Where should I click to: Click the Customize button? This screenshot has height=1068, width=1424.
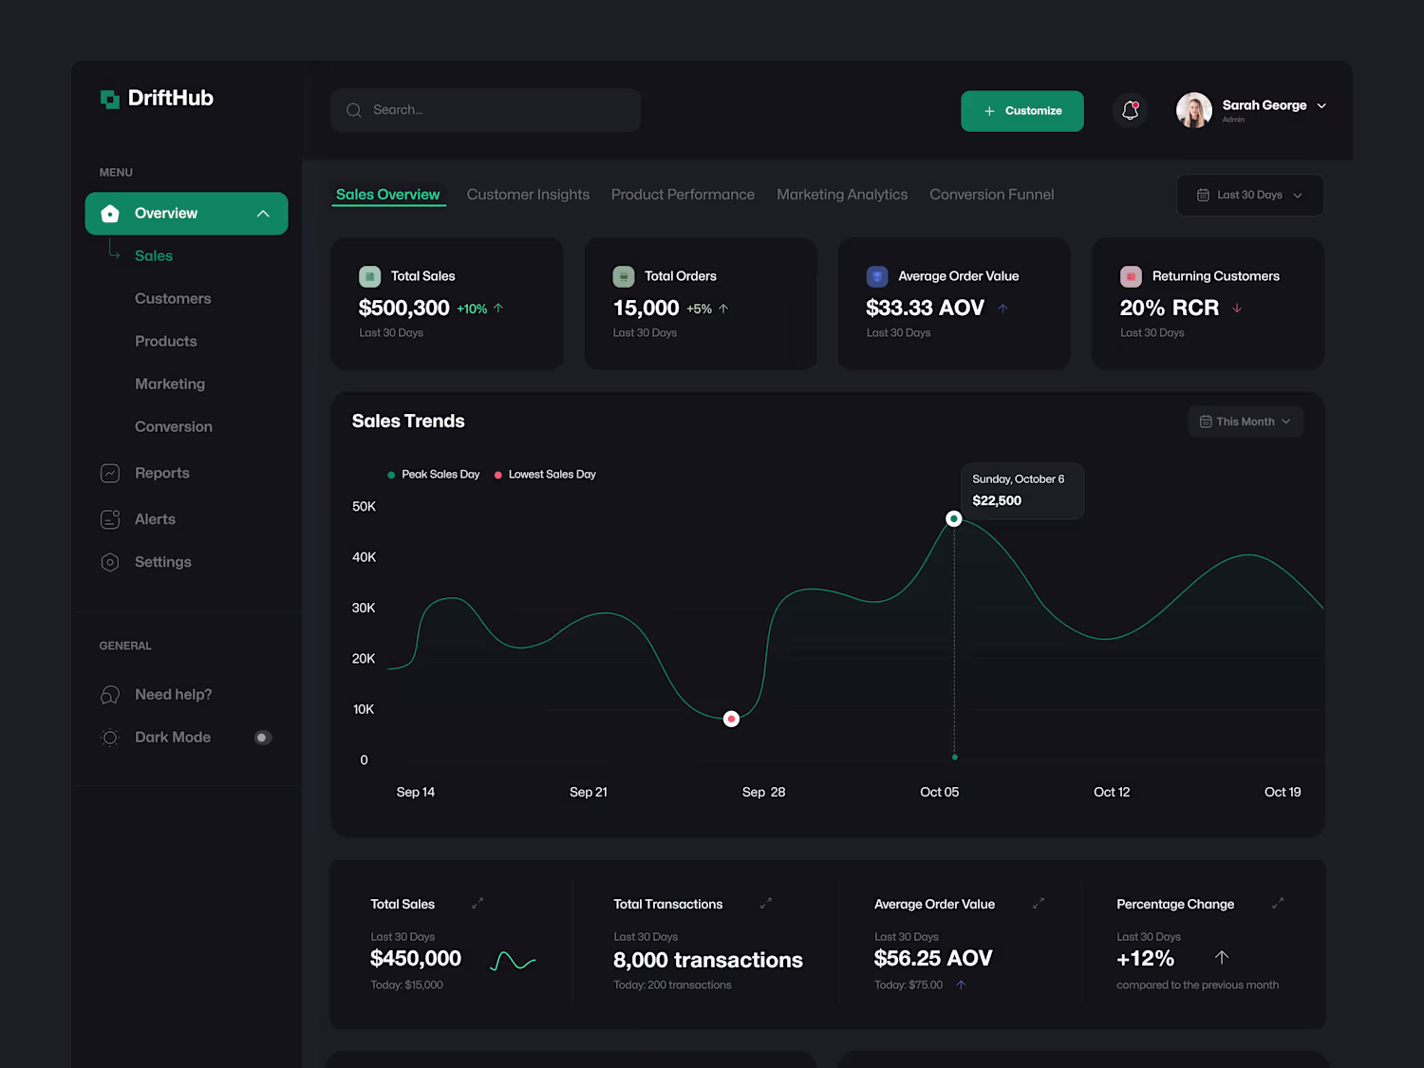pyautogui.click(x=1021, y=111)
